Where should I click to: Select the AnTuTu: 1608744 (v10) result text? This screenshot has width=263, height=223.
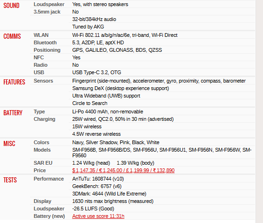(98, 179)
